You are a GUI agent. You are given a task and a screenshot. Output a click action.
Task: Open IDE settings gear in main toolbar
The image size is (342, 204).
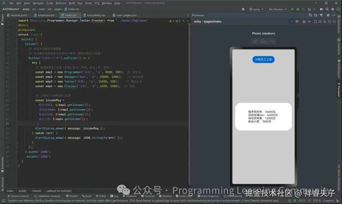click(332, 9)
